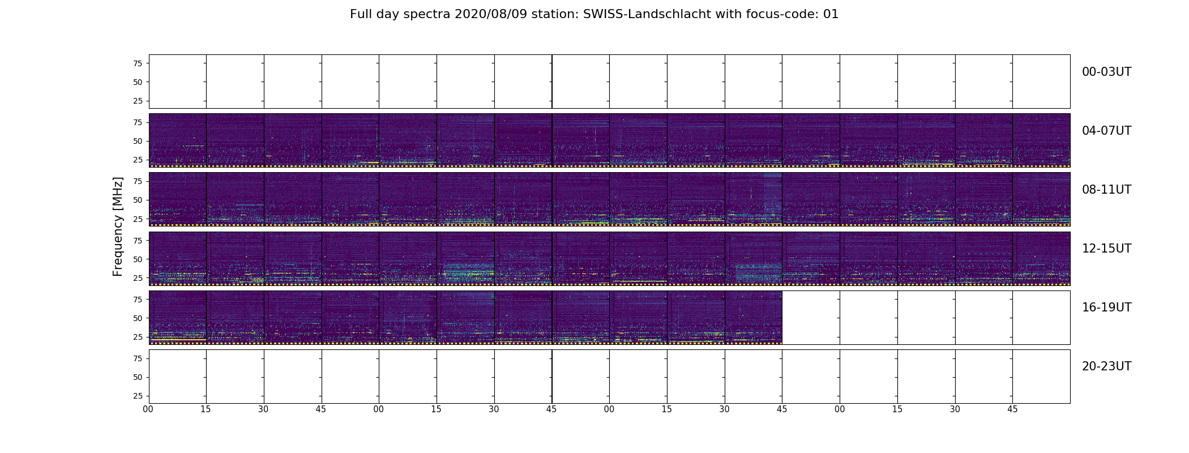Select the 25 tick of the 04-07UT row
The height and width of the screenshot is (453, 1189).
[138, 160]
